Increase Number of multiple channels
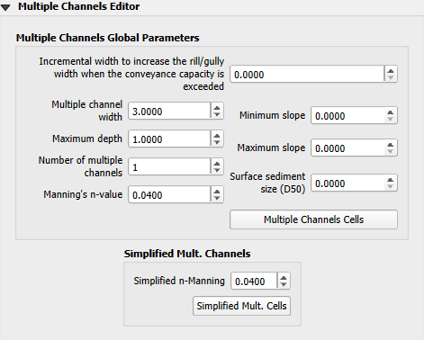 (x=217, y=164)
